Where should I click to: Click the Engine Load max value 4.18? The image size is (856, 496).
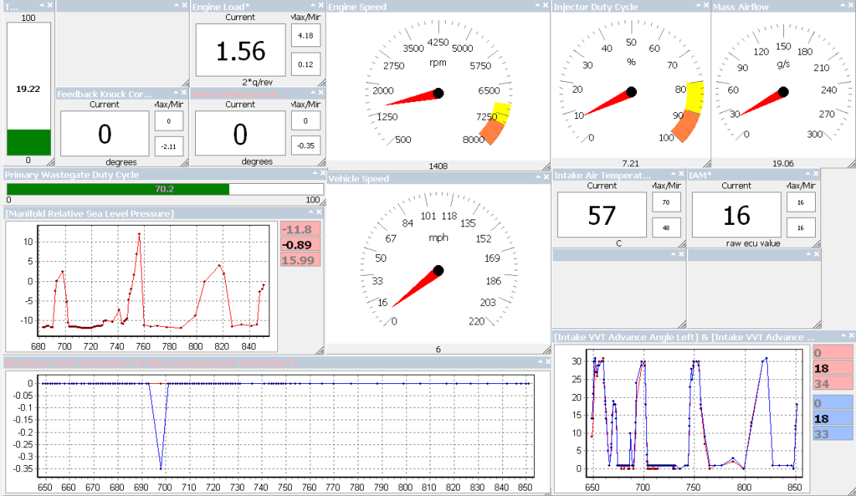coord(306,35)
